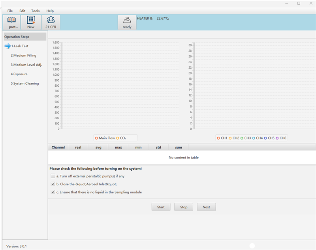Click the Main Flow legend marker
316x250 pixels.
pos(96,138)
